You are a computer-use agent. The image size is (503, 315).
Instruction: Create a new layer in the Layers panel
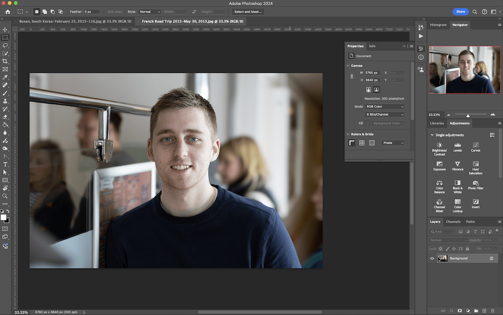pos(485,311)
